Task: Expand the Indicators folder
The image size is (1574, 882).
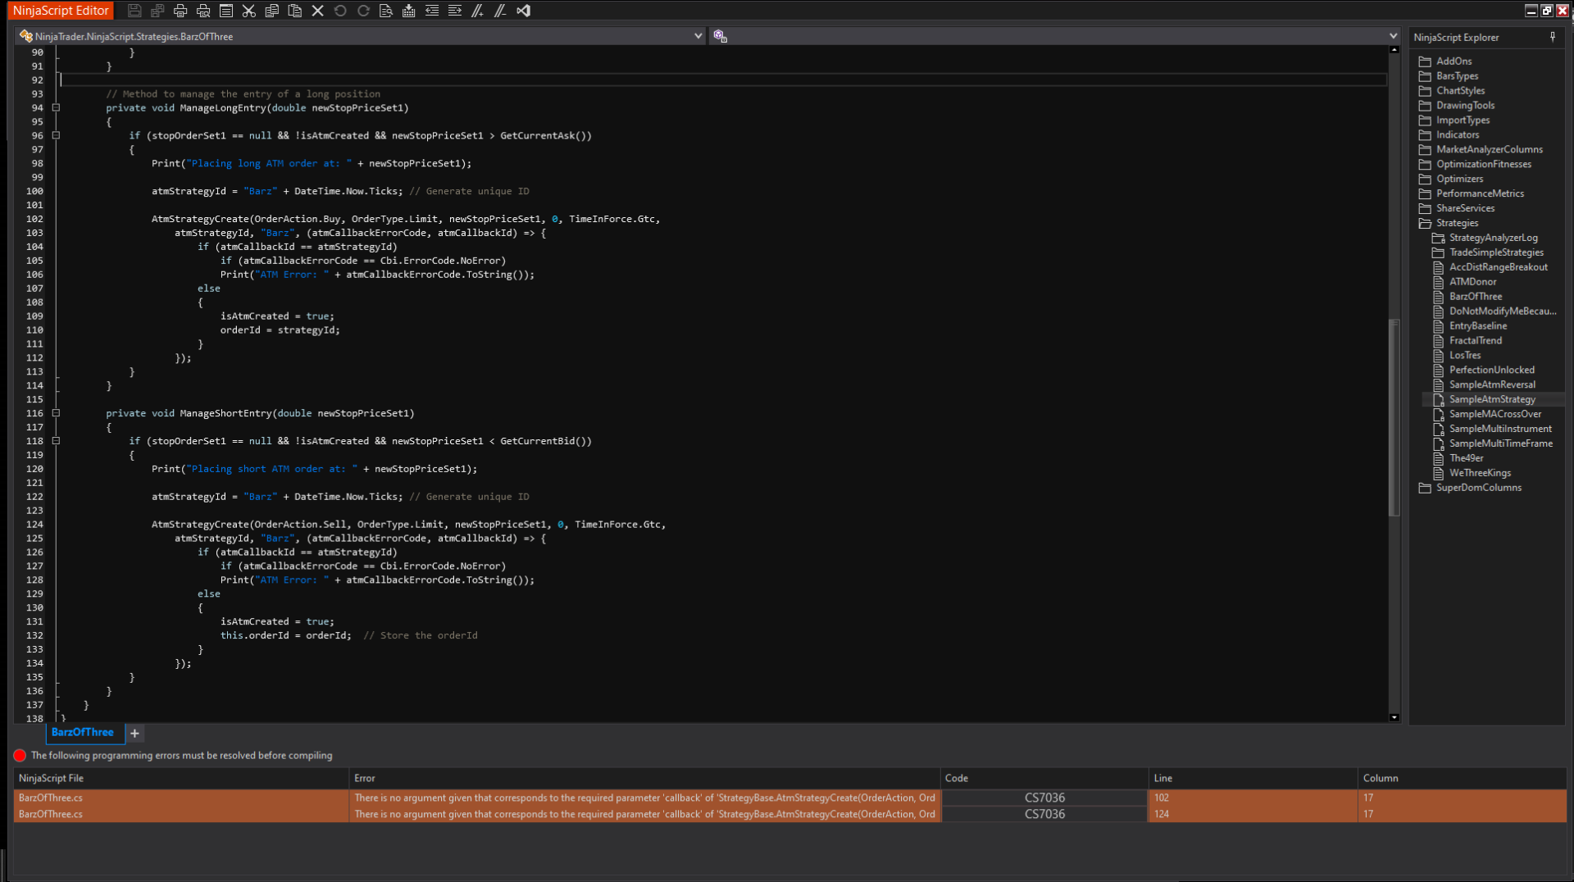Action: (x=1425, y=135)
